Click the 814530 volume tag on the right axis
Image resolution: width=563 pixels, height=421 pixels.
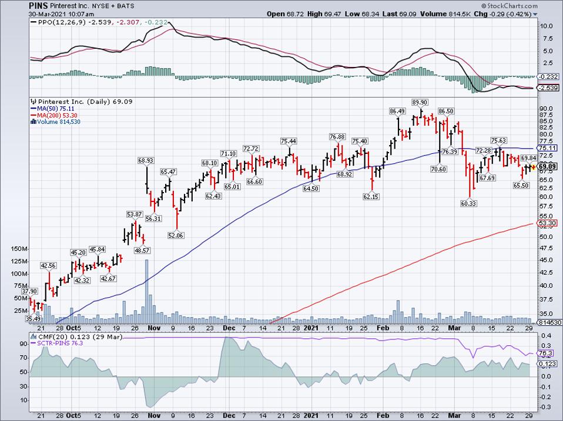549,323
